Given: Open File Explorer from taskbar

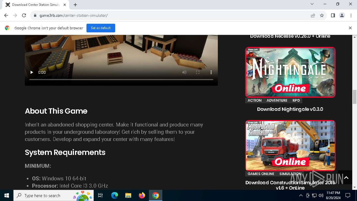Looking at the screenshot, I should 128,195.
